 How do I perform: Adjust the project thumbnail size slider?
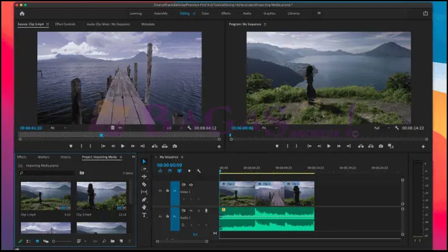click(x=62, y=242)
